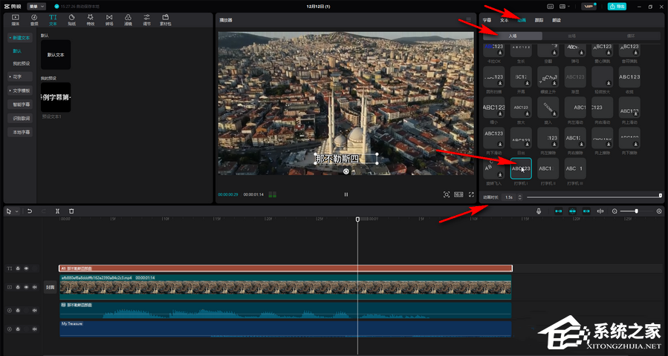668x356 pixels.
Task: Click the split clip tool in timeline toolbar
Action: click(x=58, y=211)
